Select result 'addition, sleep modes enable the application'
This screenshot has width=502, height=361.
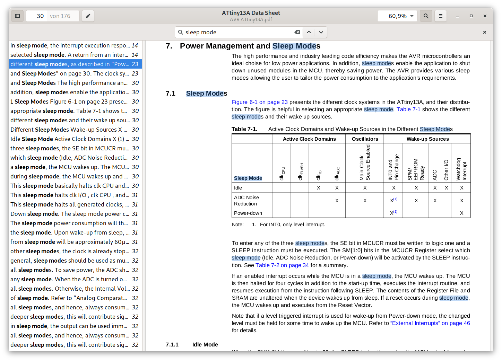[76, 92]
